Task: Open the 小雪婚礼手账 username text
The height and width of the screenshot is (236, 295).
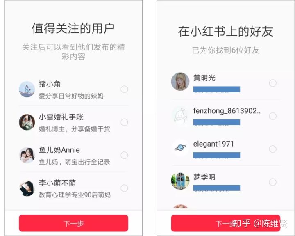Action: pos(61,117)
